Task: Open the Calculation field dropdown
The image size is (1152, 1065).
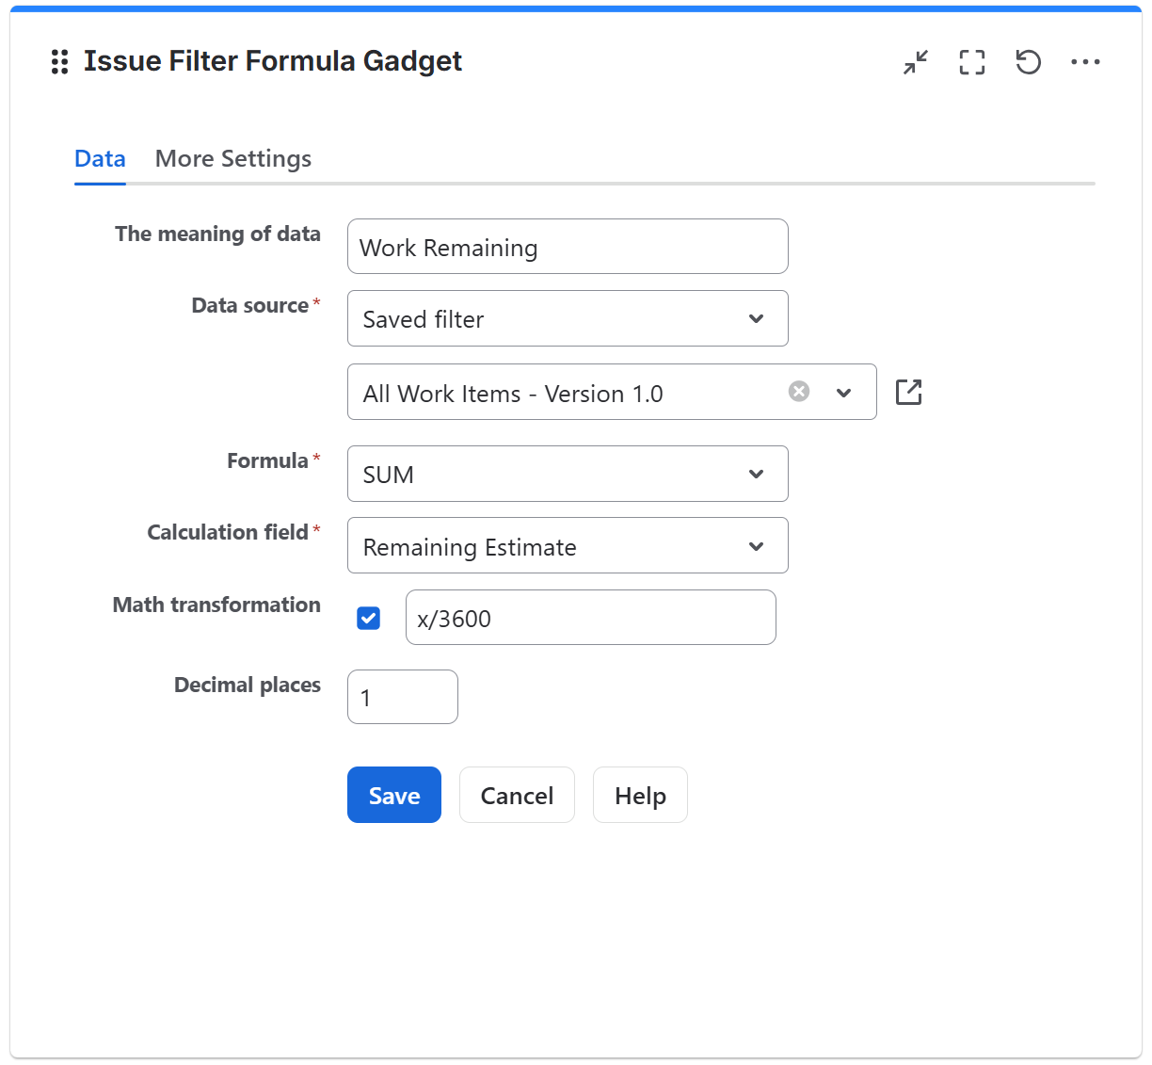Action: [568, 545]
